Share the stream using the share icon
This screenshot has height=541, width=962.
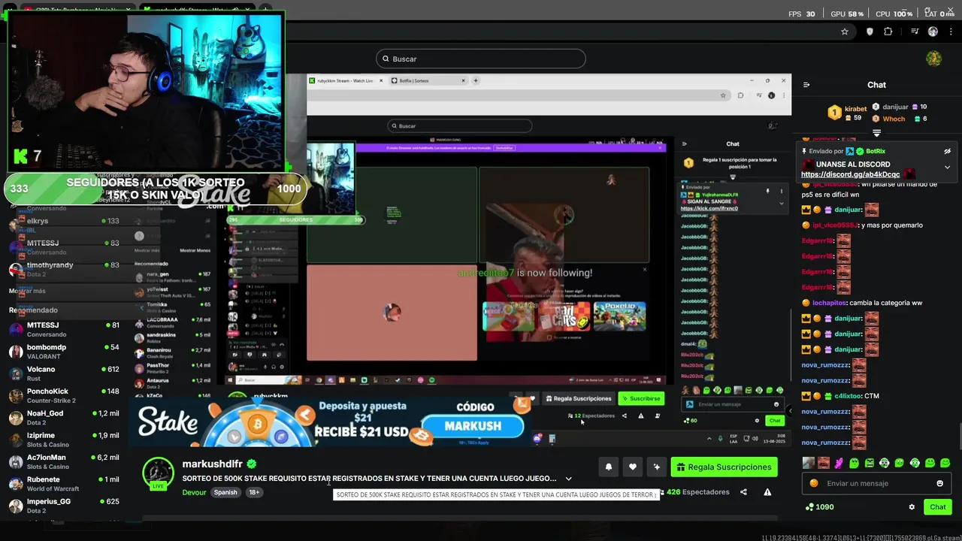[x=743, y=492]
